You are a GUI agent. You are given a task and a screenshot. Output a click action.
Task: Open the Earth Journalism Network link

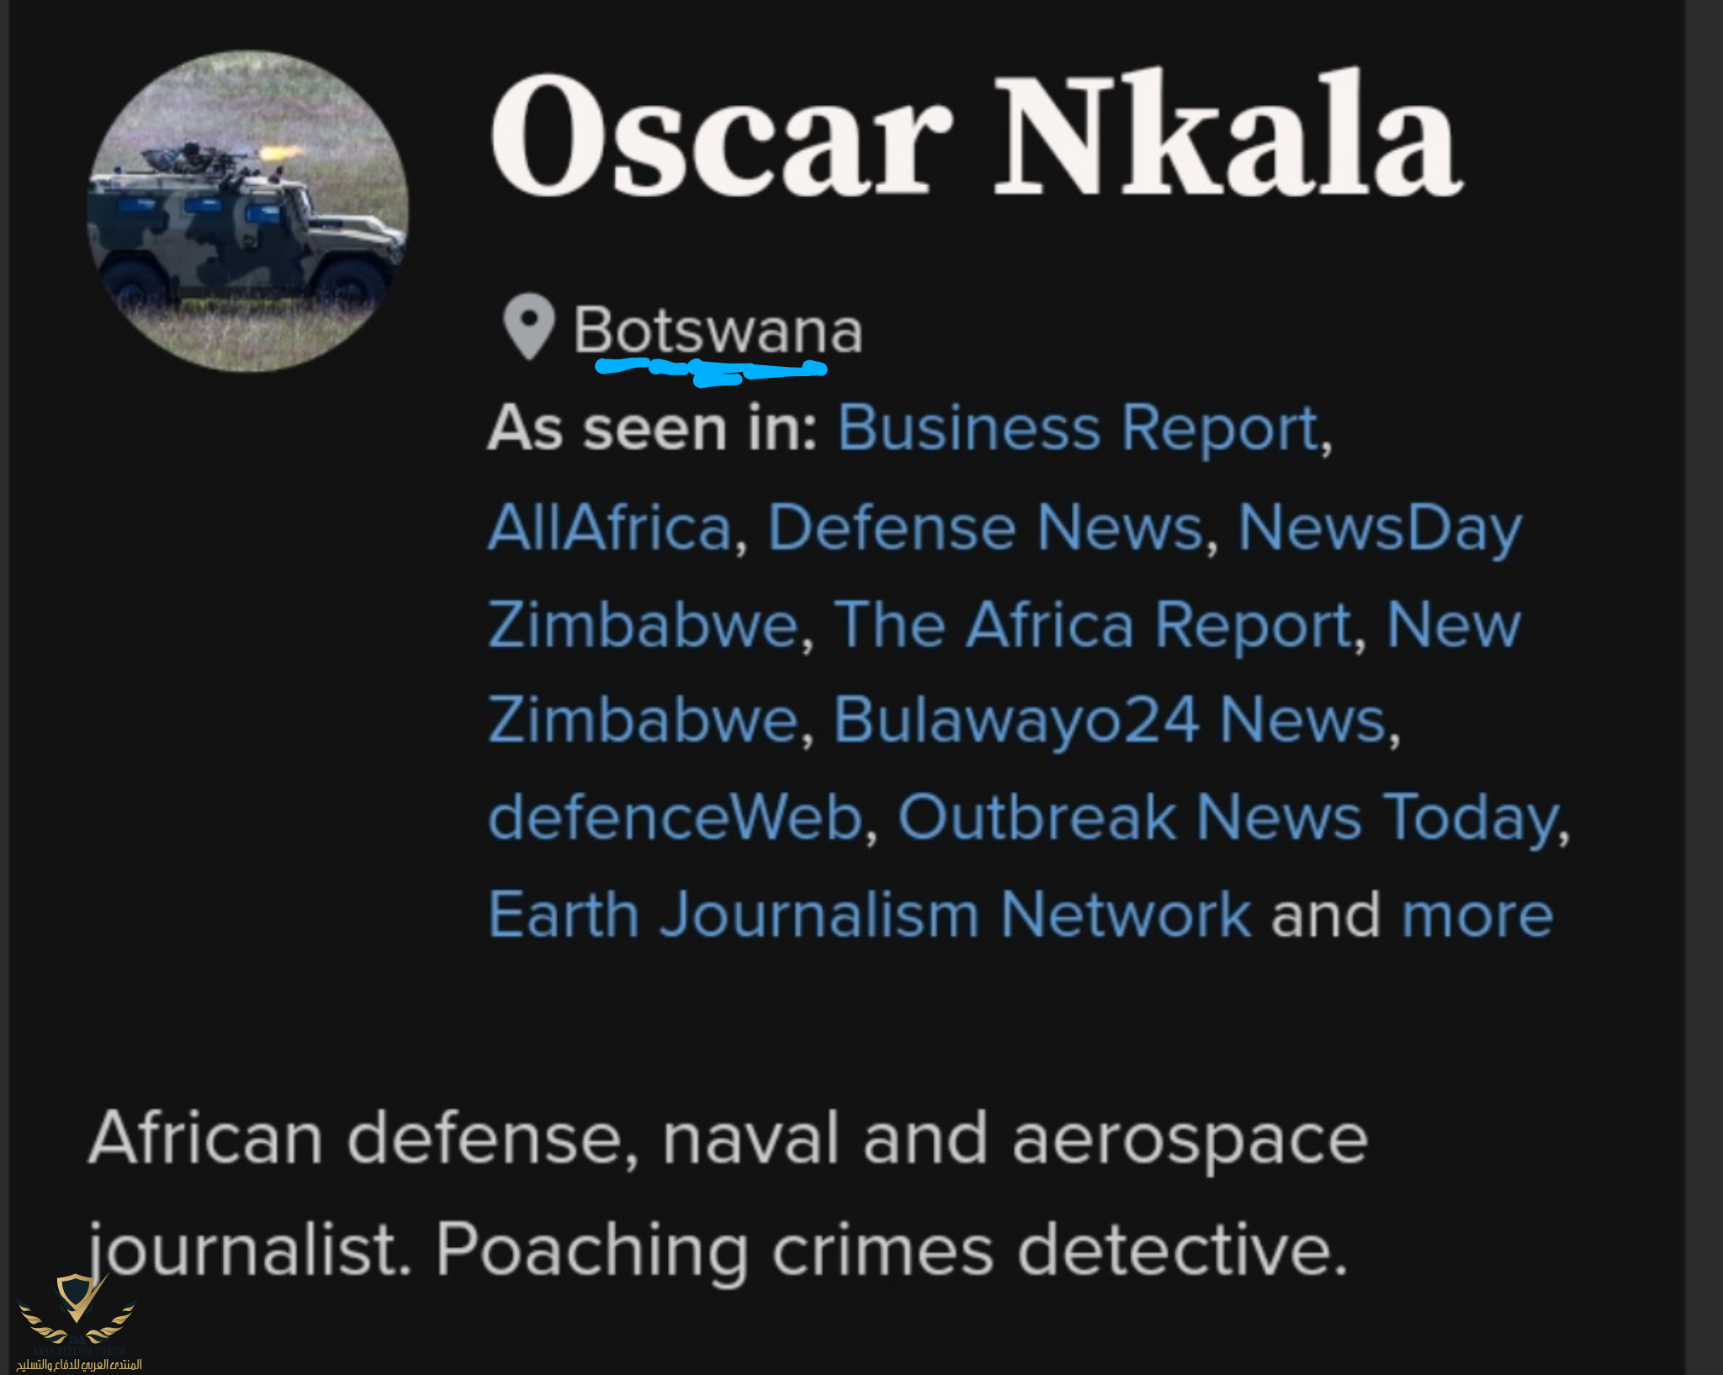tap(869, 915)
